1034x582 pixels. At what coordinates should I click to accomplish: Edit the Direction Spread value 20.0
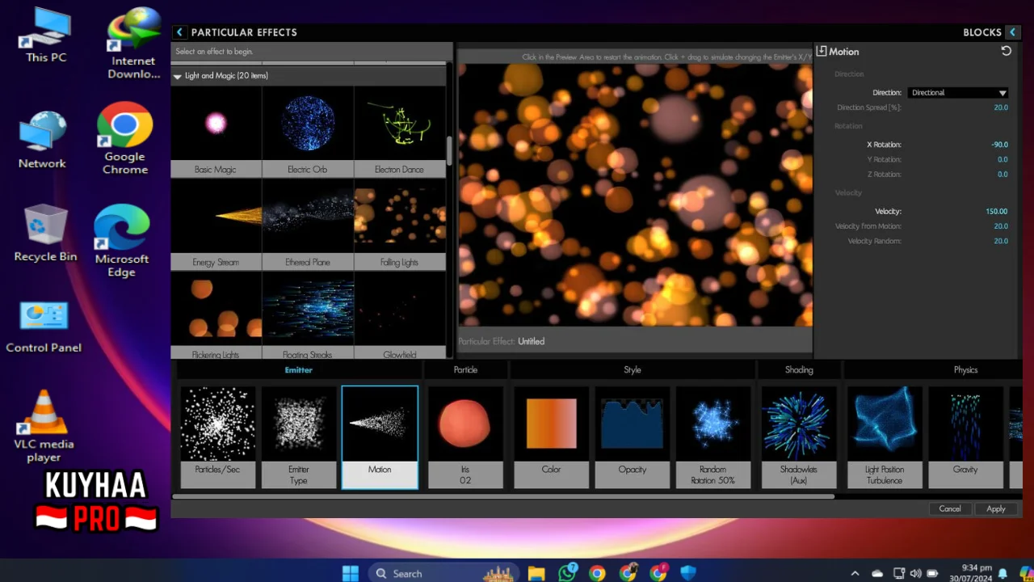(1000, 108)
